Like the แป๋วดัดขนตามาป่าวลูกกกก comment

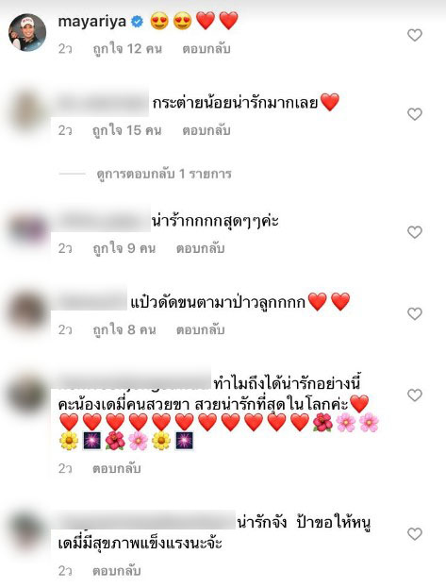click(415, 313)
